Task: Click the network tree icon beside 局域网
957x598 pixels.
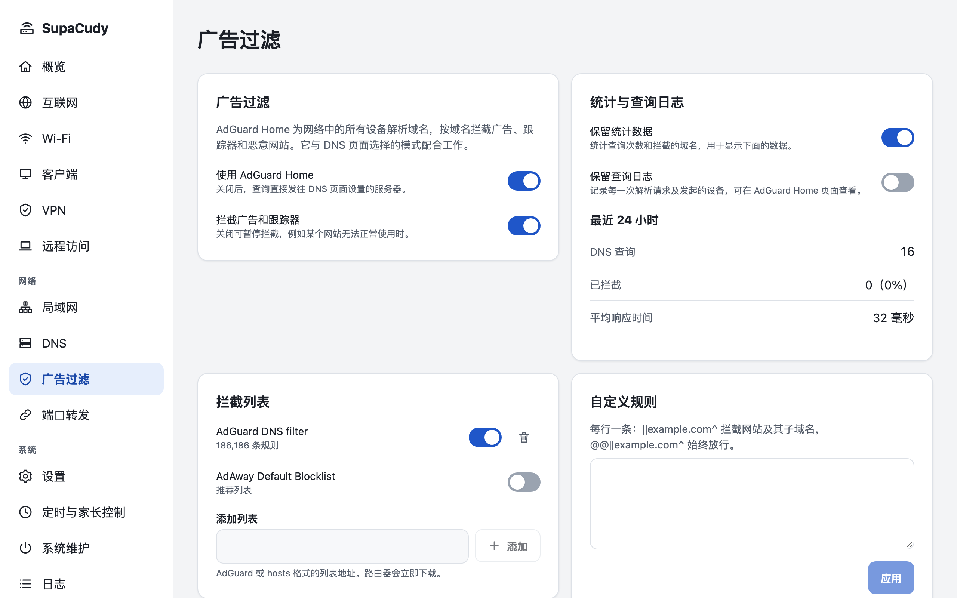Action: pyautogui.click(x=25, y=307)
